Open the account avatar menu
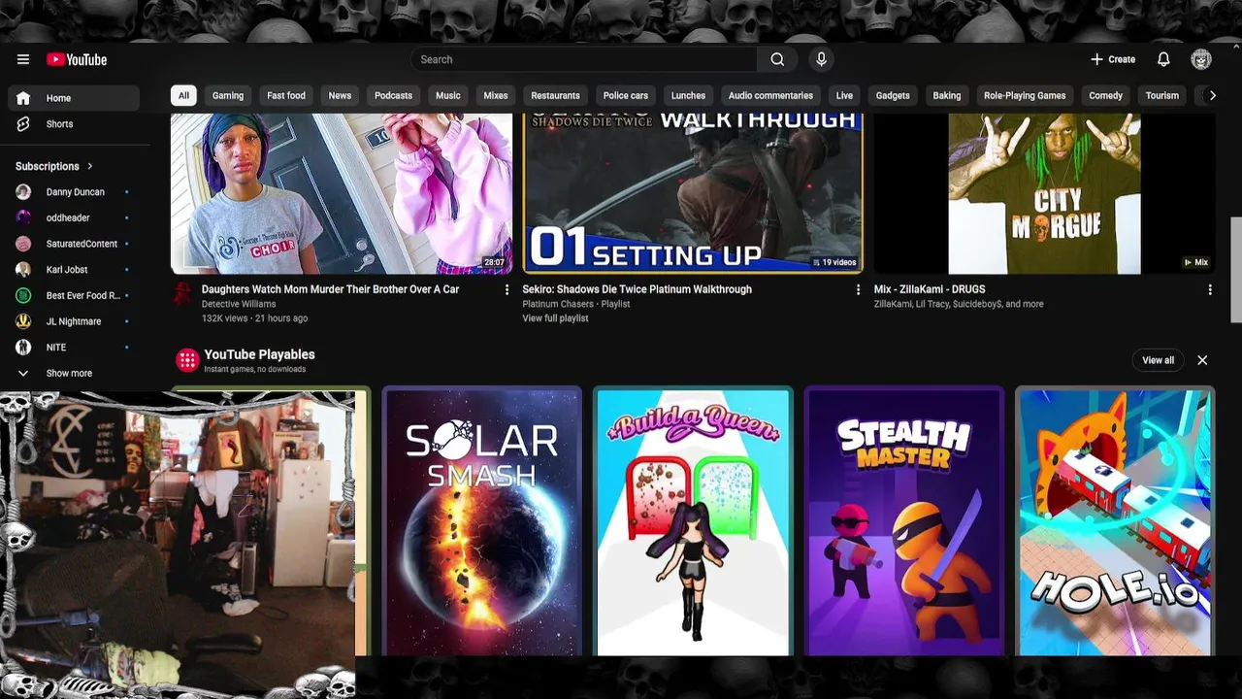The width and height of the screenshot is (1242, 699). click(x=1201, y=59)
